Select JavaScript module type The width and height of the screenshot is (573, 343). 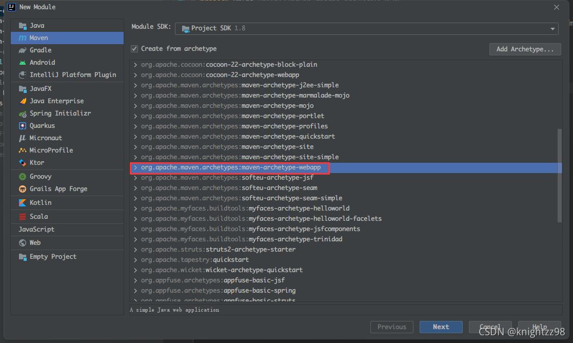pos(67,230)
